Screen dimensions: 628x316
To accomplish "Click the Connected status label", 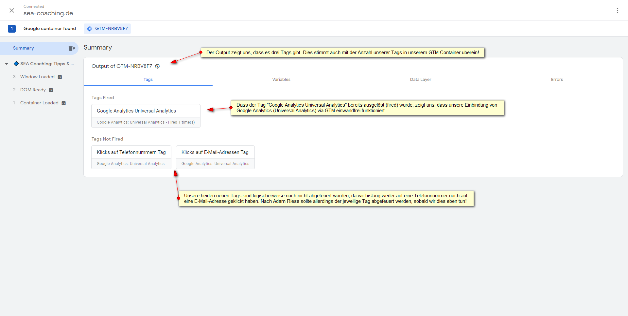I will [x=34, y=7].
